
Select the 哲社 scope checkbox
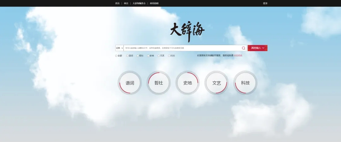tap(138, 56)
